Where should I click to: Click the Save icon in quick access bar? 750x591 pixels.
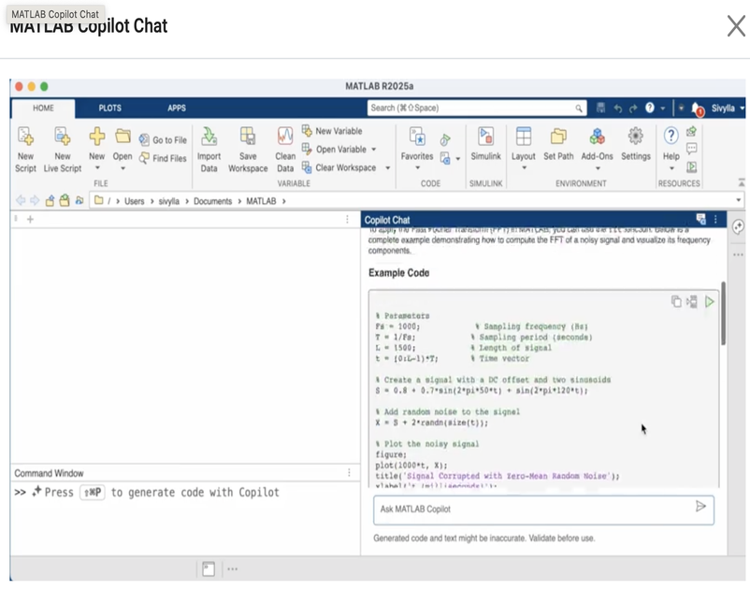(x=600, y=108)
